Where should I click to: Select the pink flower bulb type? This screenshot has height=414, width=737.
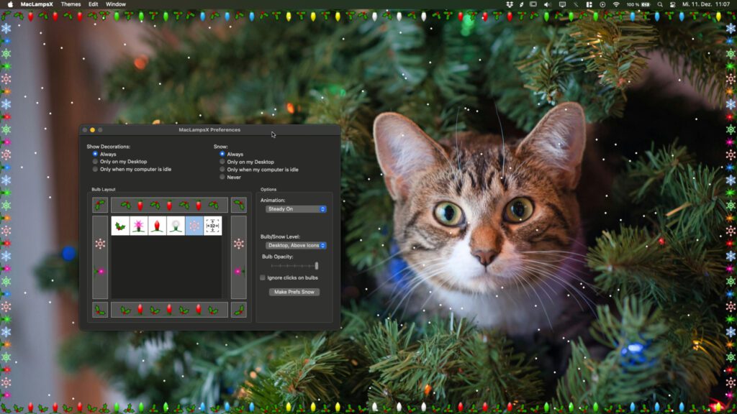tap(138, 225)
